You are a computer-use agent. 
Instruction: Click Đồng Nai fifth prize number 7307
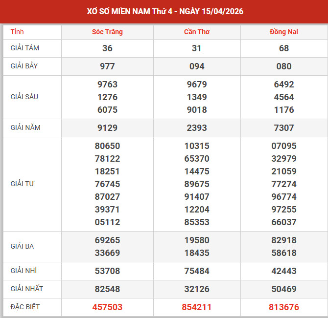[x=283, y=128]
